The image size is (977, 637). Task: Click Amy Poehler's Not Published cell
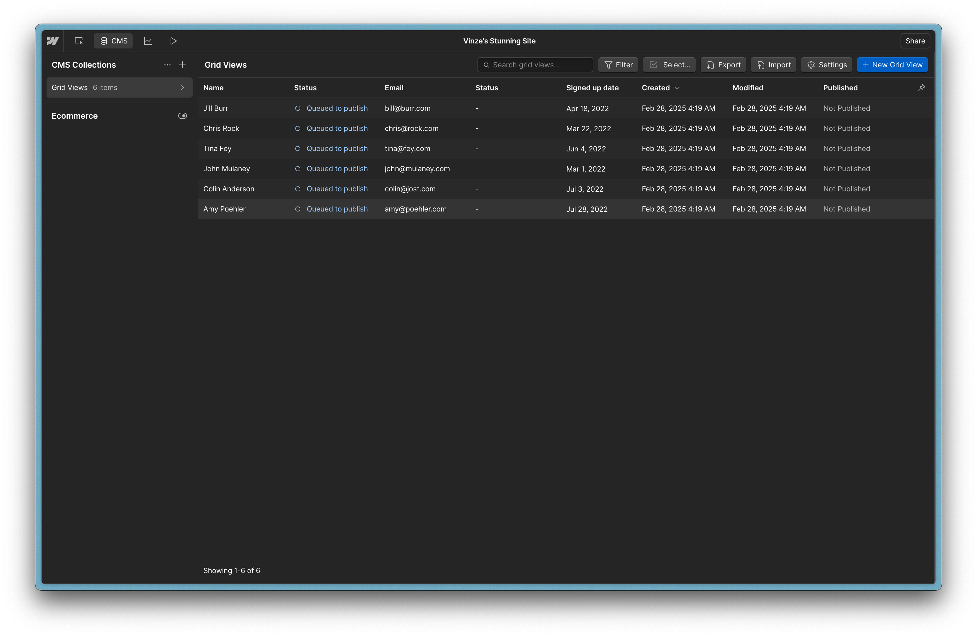(x=846, y=209)
